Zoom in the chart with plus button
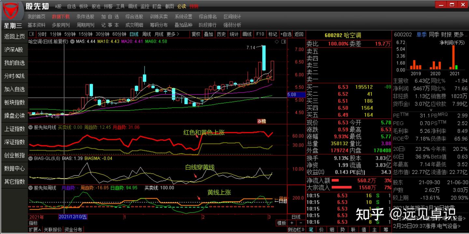The width and height of the screenshot is (469, 234). coord(292,223)
